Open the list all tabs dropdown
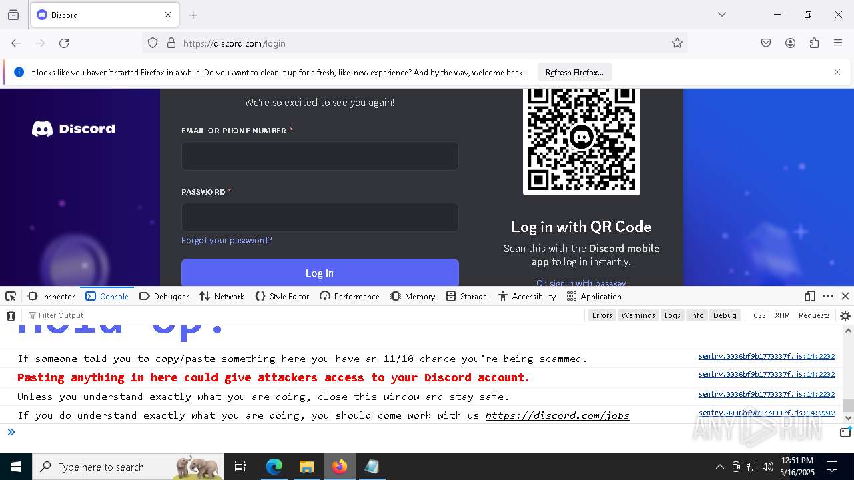Screen dimensions: 854x480 tap(722, 15)
